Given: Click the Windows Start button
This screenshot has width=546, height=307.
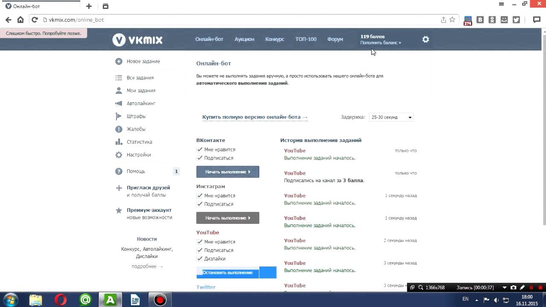Looking at the screenshot, I should (10, 300).
